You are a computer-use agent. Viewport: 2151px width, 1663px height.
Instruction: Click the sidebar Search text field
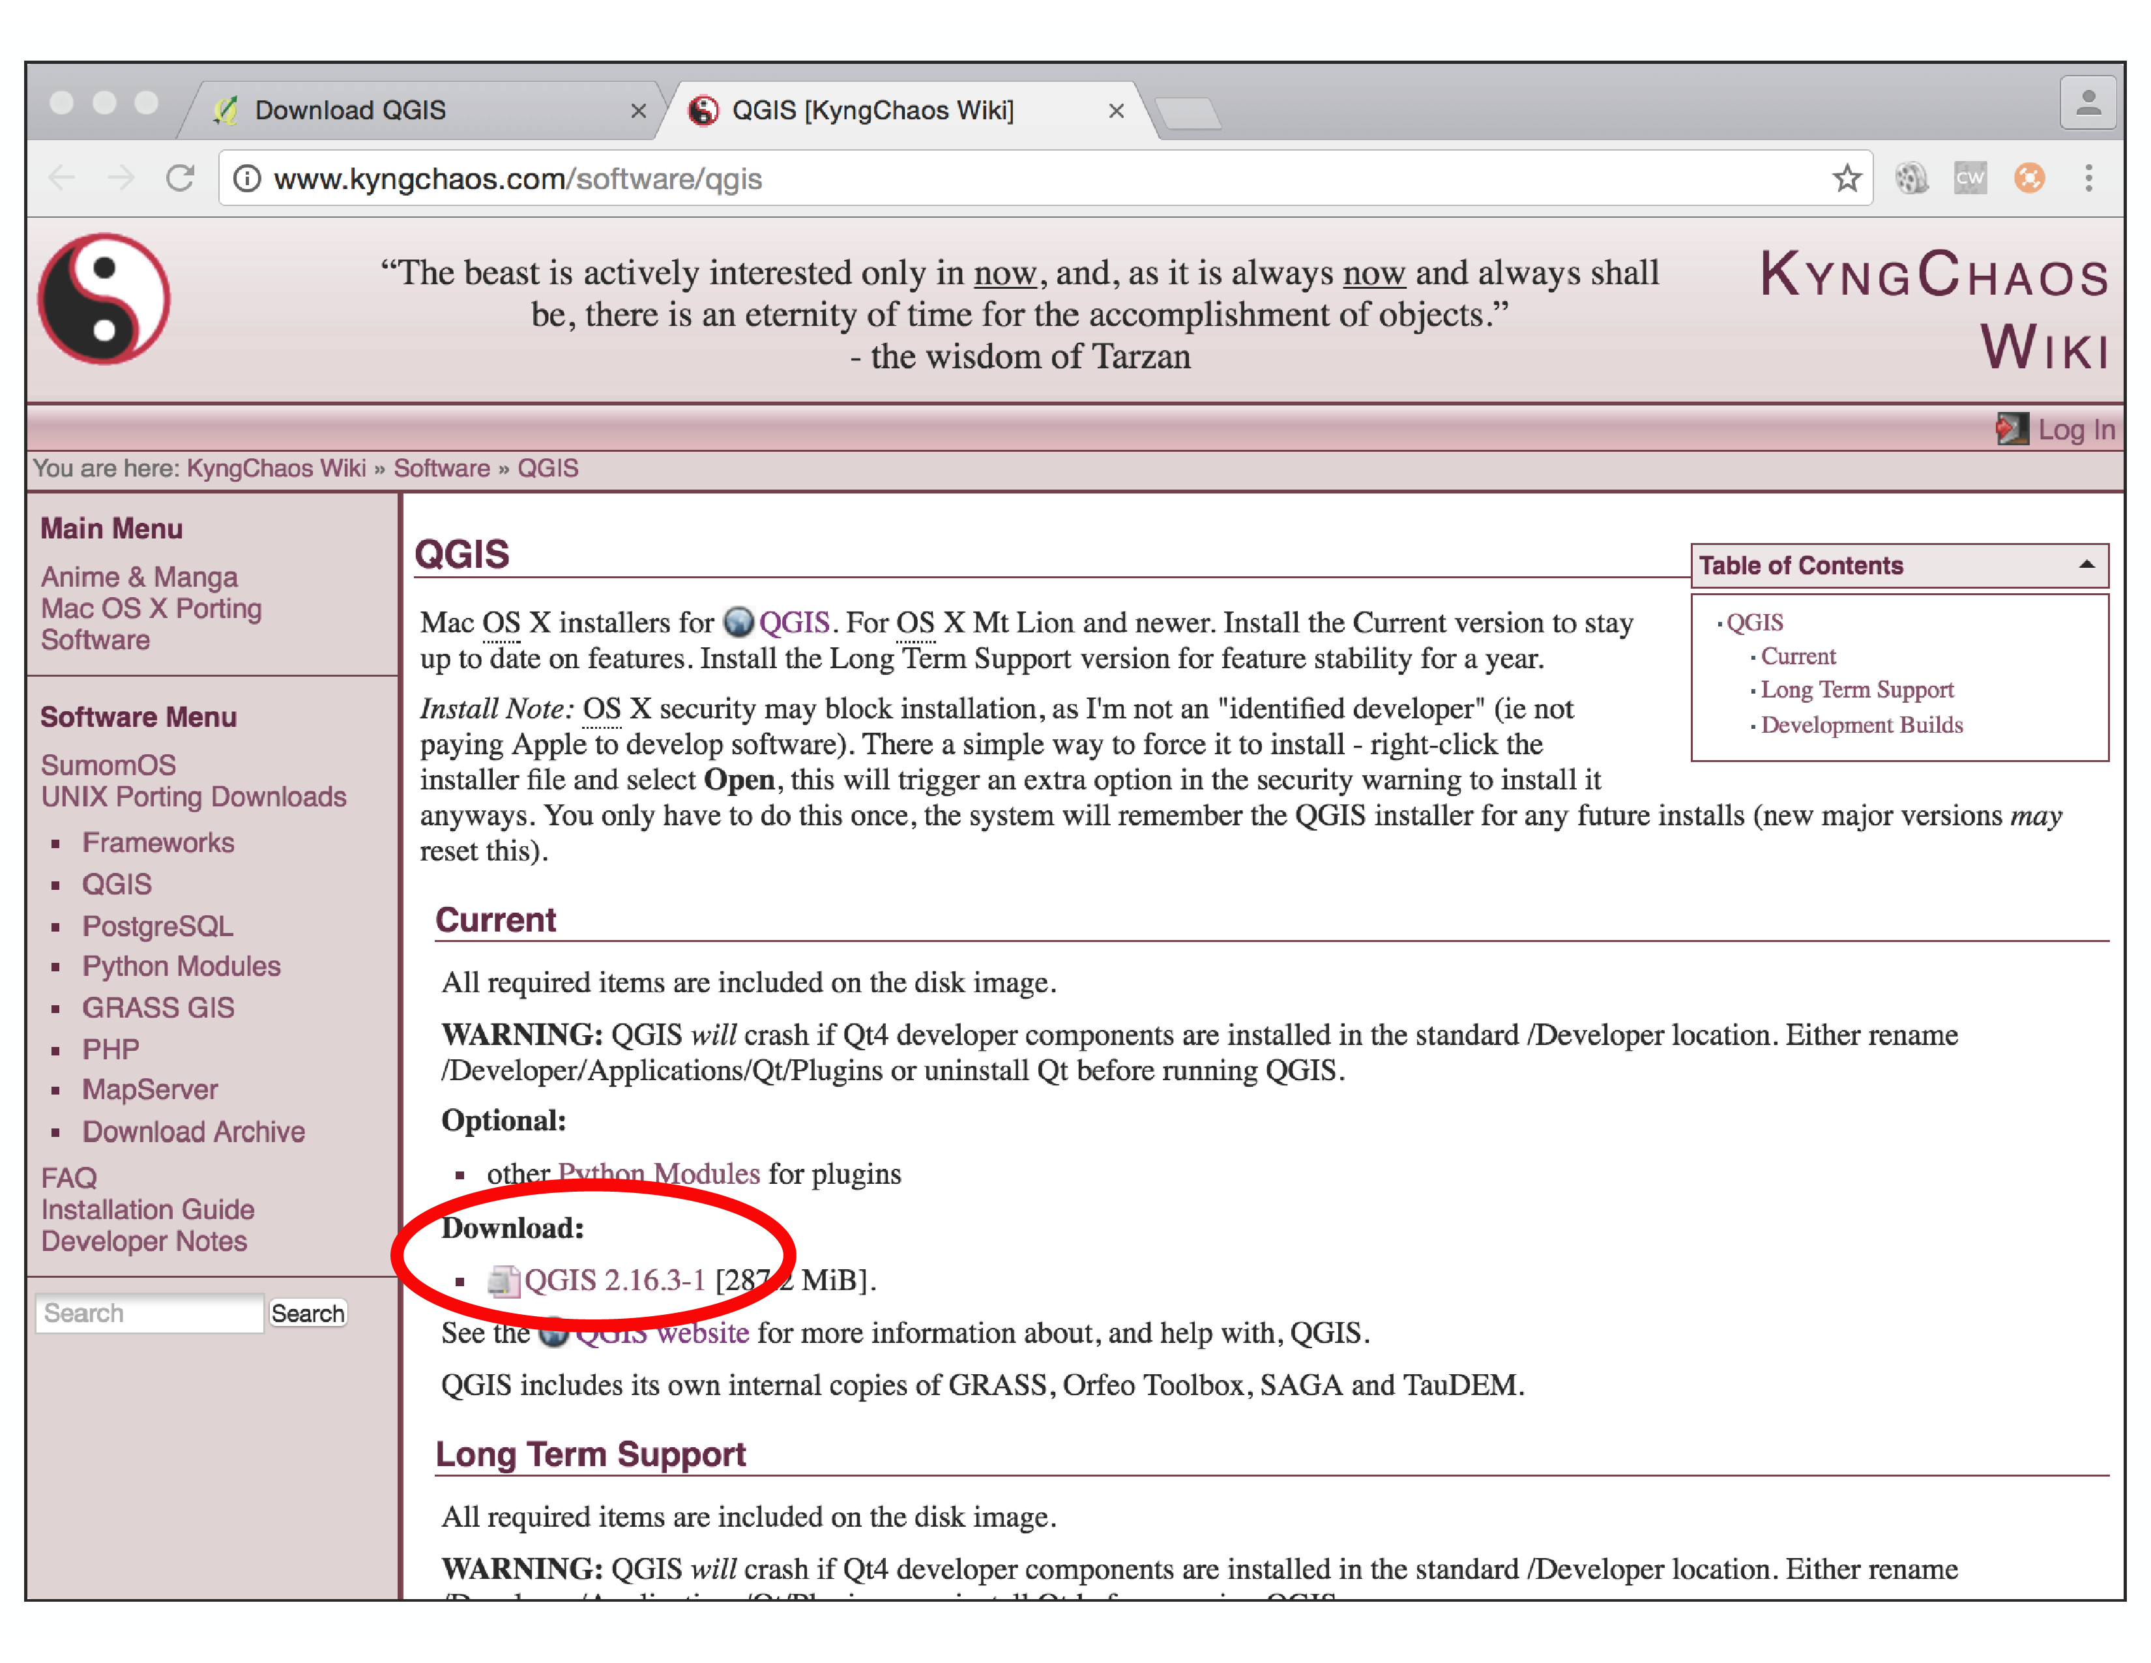pos(150,1314)
